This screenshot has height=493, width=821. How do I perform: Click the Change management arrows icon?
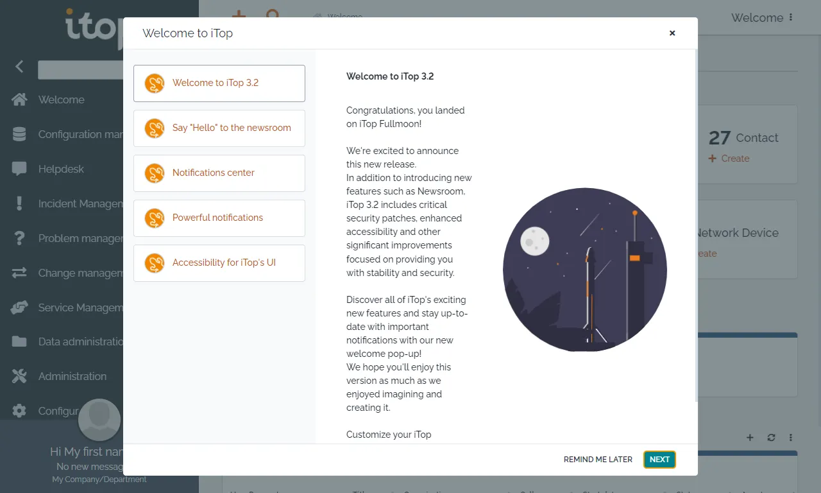tap(19, 273)
